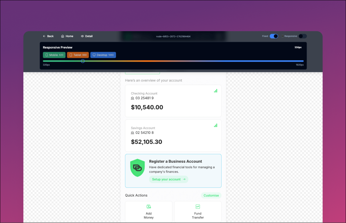Viewport: 346px width, 223px height.
Task: Click the house icon beside Home
Action: 63,36
